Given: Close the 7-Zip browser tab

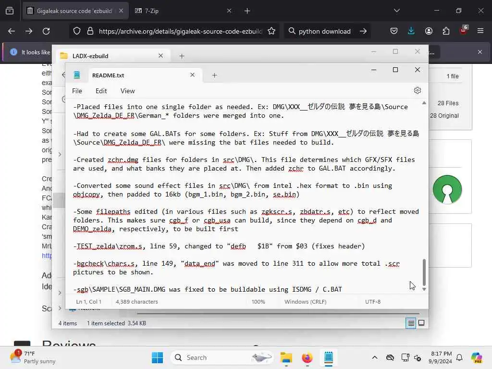Looking at the screenshot, I should [229, 11].
